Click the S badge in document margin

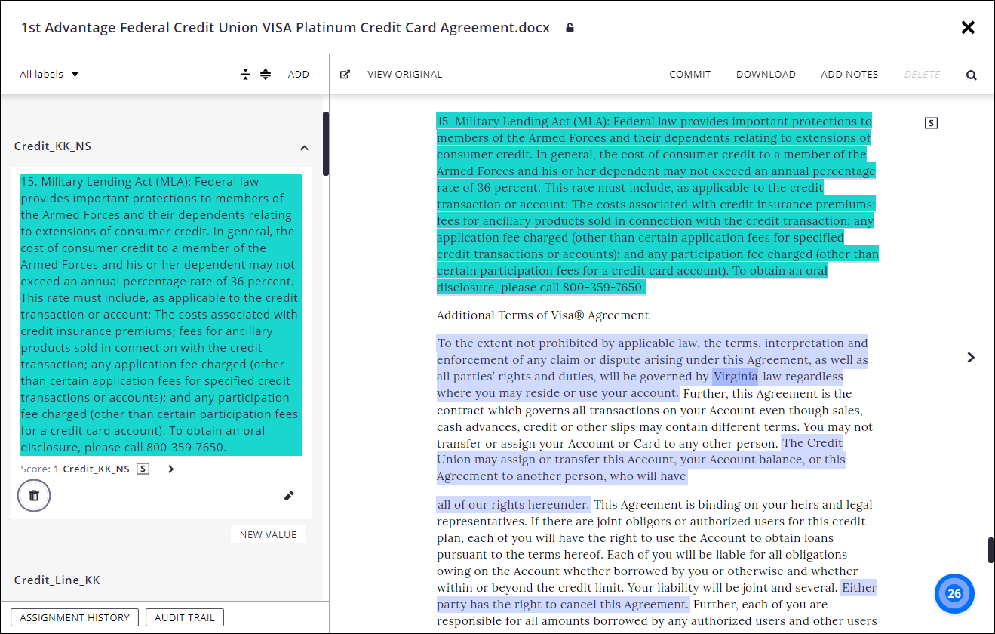click(931, 123)
